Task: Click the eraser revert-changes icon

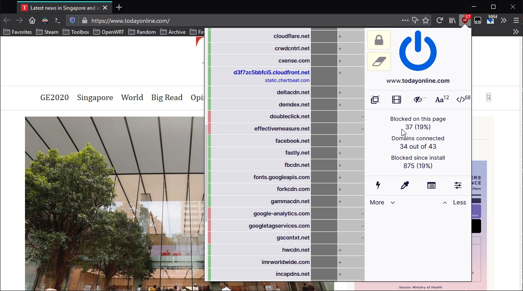Action: (x=379, y=62)
